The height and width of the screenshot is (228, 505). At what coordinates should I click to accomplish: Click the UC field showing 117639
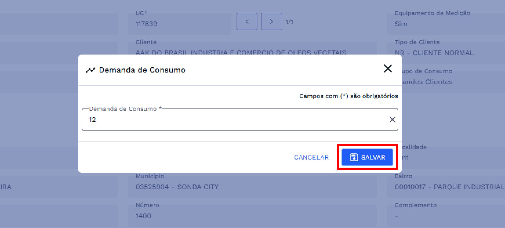(x=180, y=23)
